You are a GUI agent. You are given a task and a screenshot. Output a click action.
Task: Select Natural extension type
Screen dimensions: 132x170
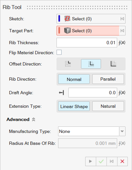tap(108, 106)
